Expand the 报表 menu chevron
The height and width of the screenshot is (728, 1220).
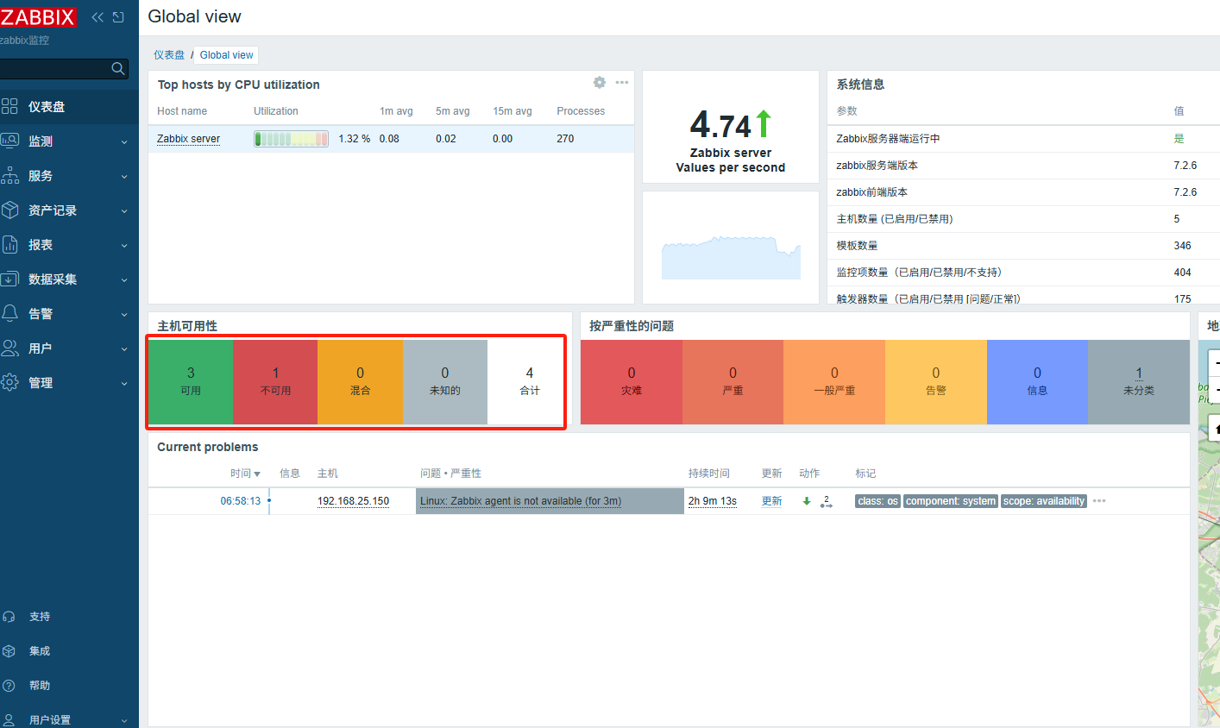[x=124, y=245]
